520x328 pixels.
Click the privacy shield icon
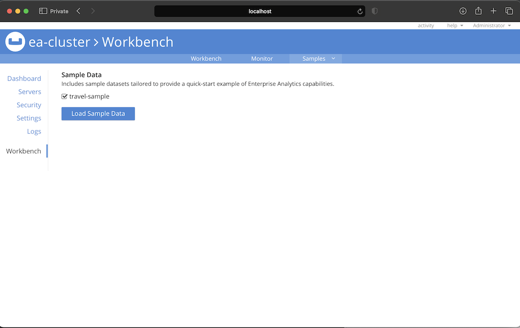click(375, 11)
